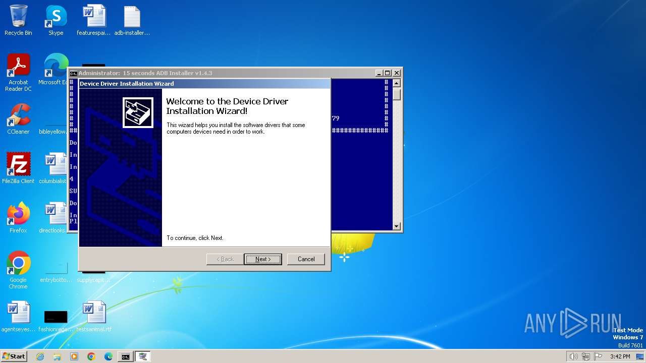Open the volume control in system tray
Viewport: 646px width, 363px height.
(x=574, y=356)
